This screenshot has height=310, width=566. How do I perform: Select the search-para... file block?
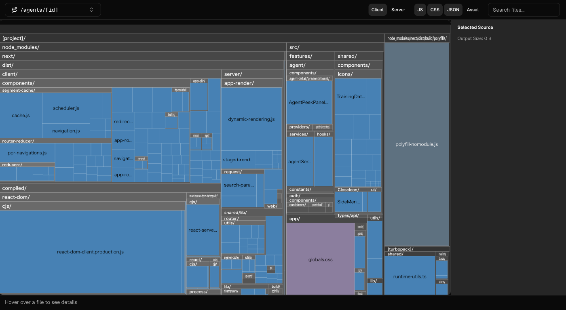[239, 185]
